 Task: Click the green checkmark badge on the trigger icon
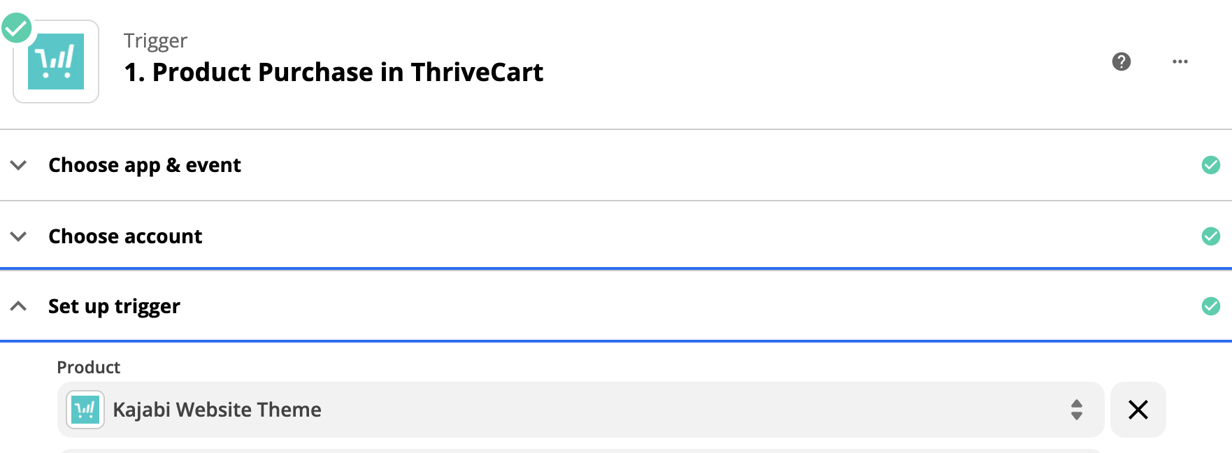(16, 28)
